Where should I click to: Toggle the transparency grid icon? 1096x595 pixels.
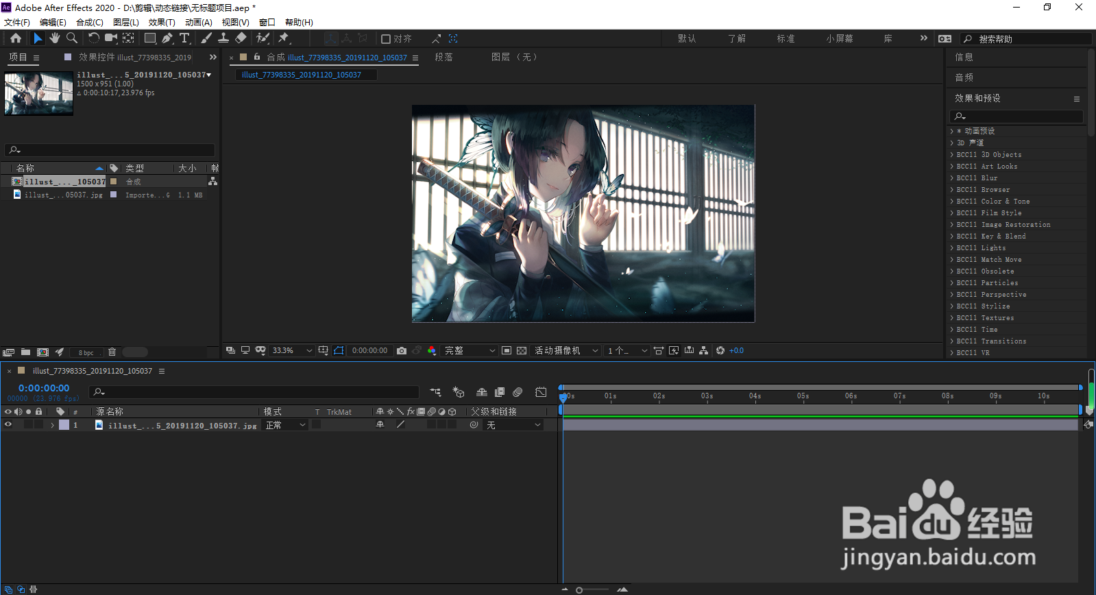522,350
